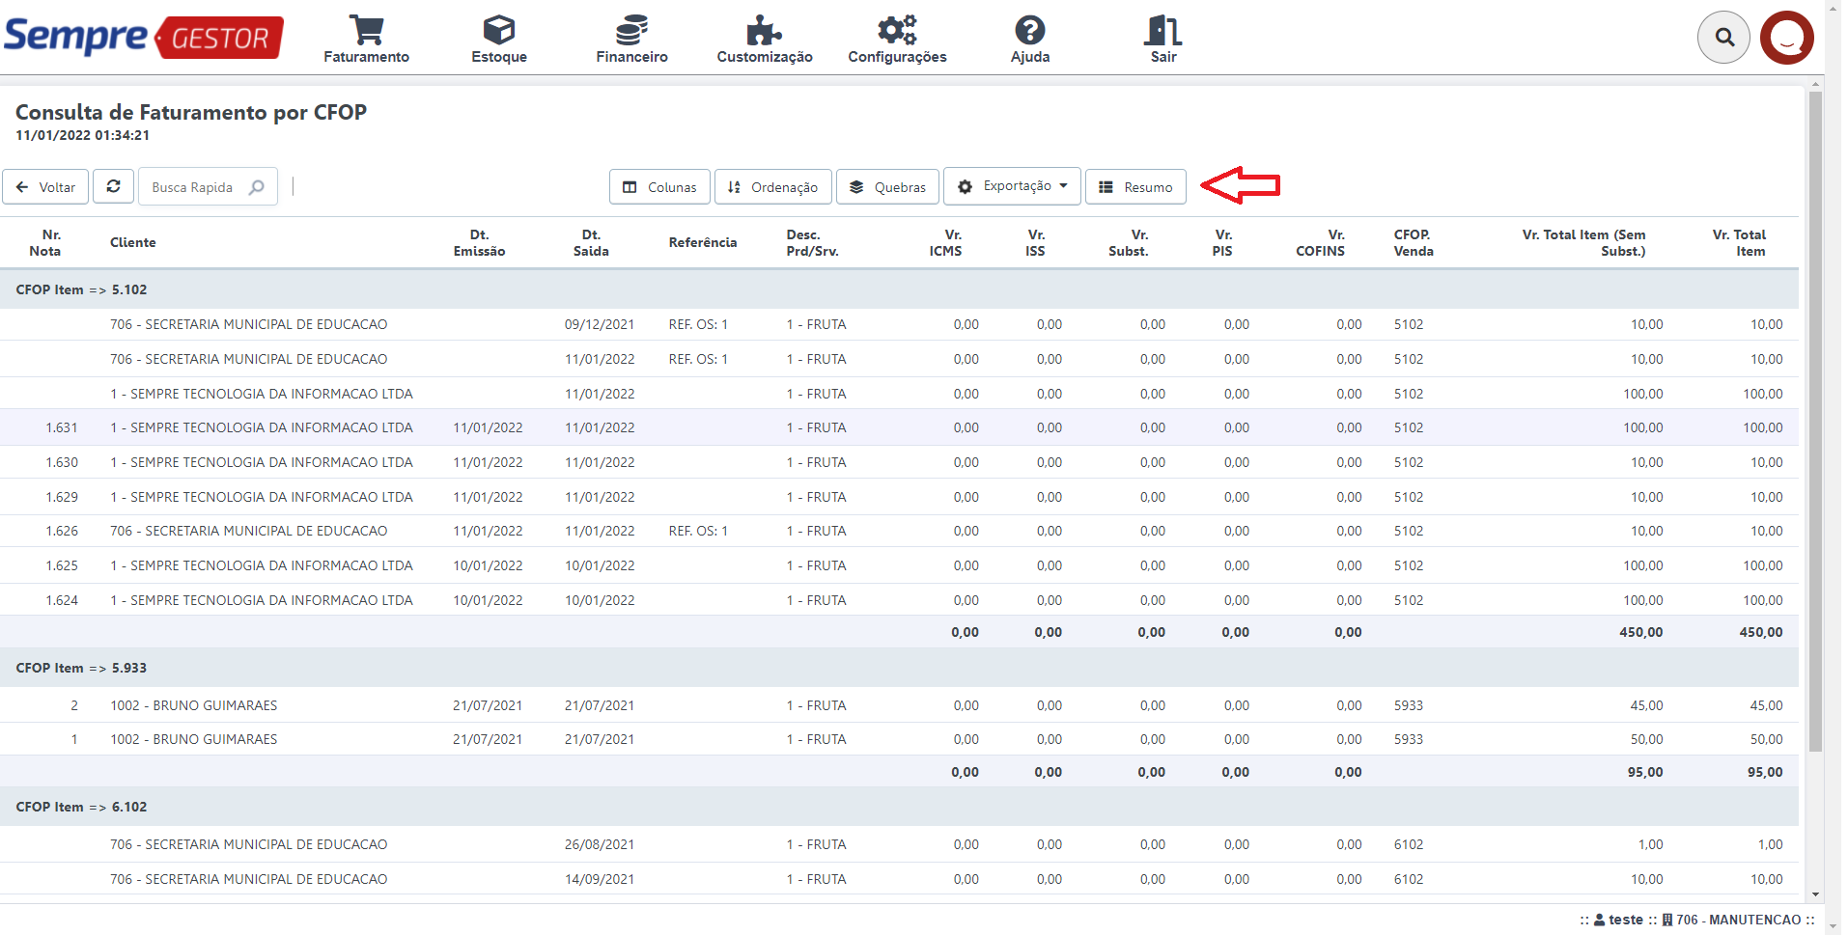Open the Estoque box menu
The width and height of the screenshot is (1848, 935).
point(499,40)
